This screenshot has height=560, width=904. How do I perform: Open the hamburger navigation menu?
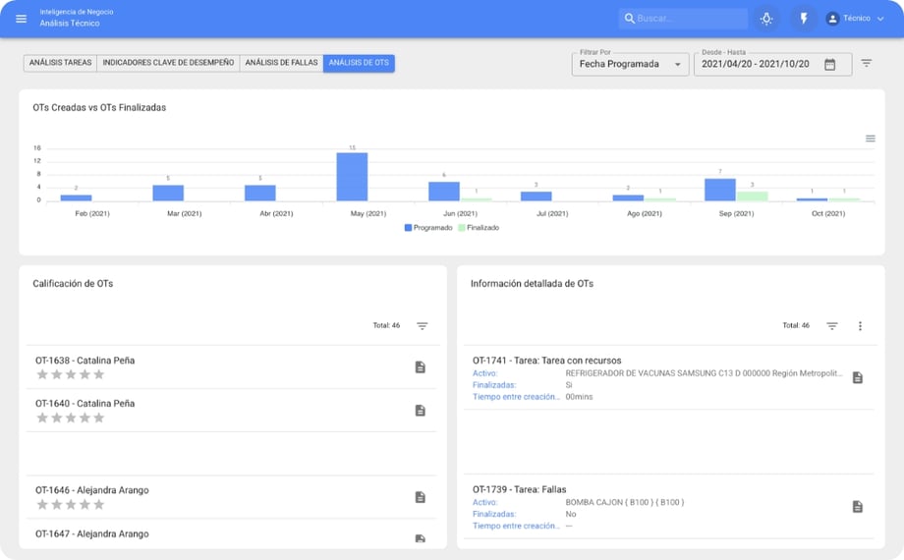[x=22, y=19]
